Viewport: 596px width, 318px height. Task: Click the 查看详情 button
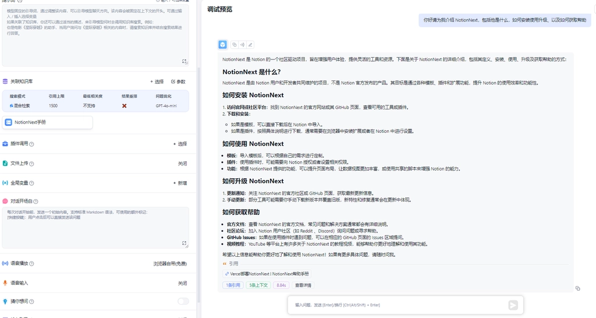(x=303, y=285)
